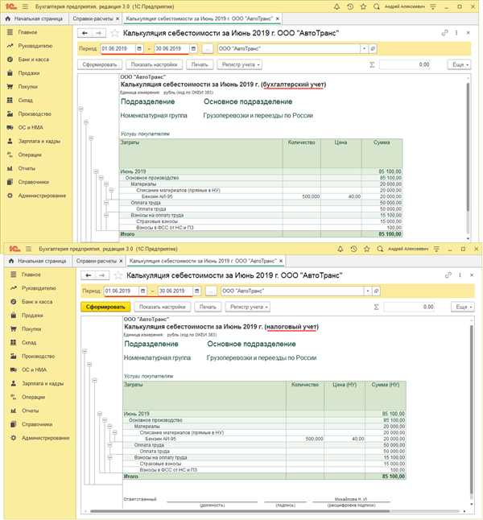Click search magnifier in top window title bar
The height and width of the screenshot is (520, 483).
[376, 6]
